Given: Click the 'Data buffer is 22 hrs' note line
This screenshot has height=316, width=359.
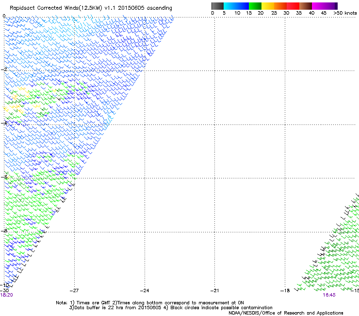Looking at the screenshot, I should [115, 308].
